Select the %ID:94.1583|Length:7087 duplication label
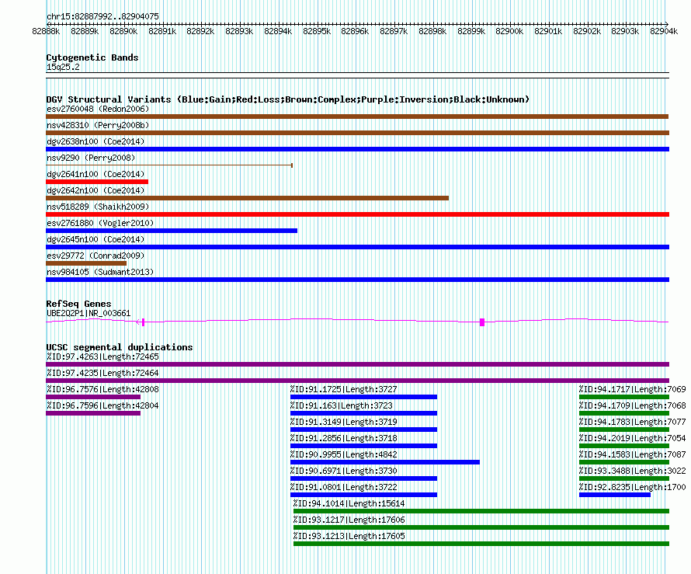 click(633, 454)
